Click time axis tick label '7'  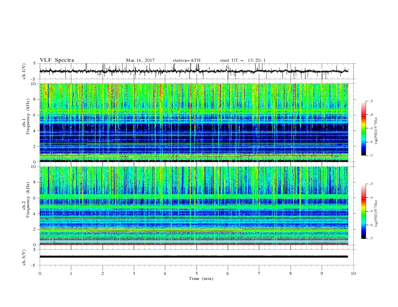[259, 273]
